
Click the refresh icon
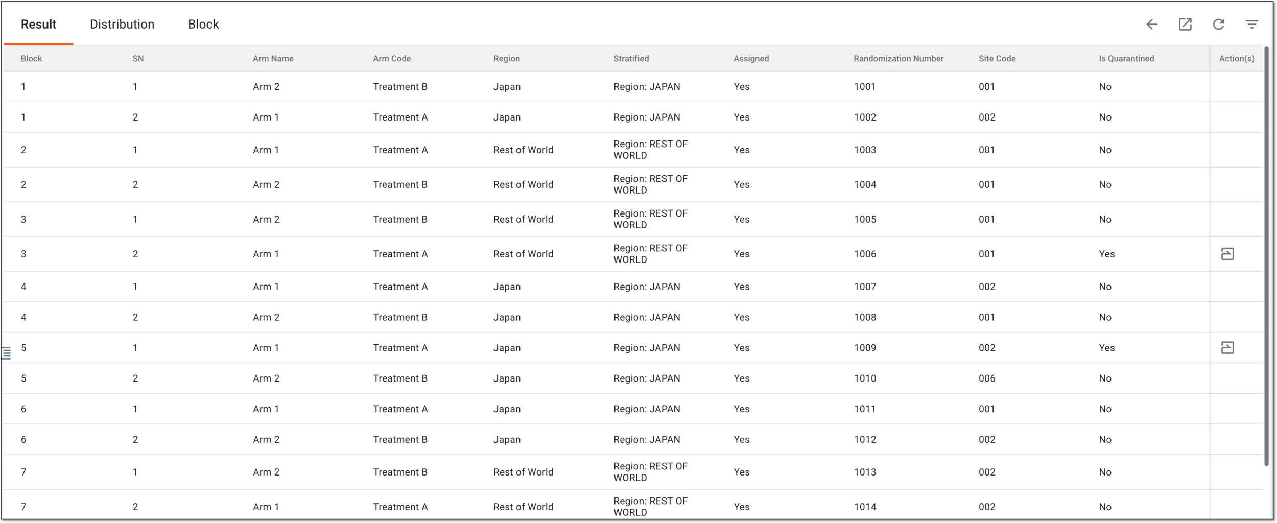tap(1218, 24)
